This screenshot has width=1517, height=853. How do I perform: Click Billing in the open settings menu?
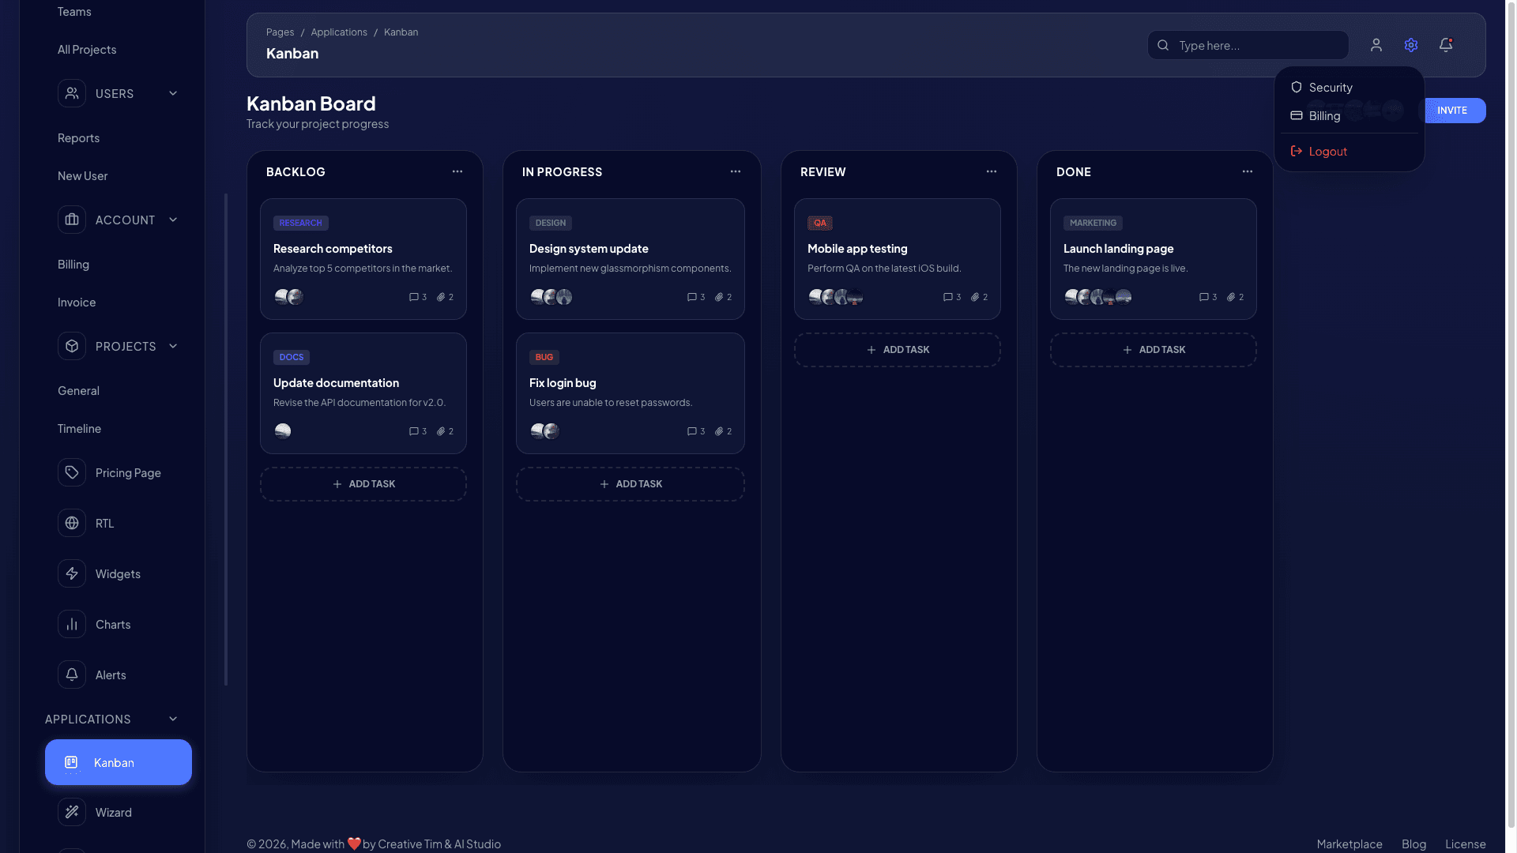click(x=1323, y=115)
